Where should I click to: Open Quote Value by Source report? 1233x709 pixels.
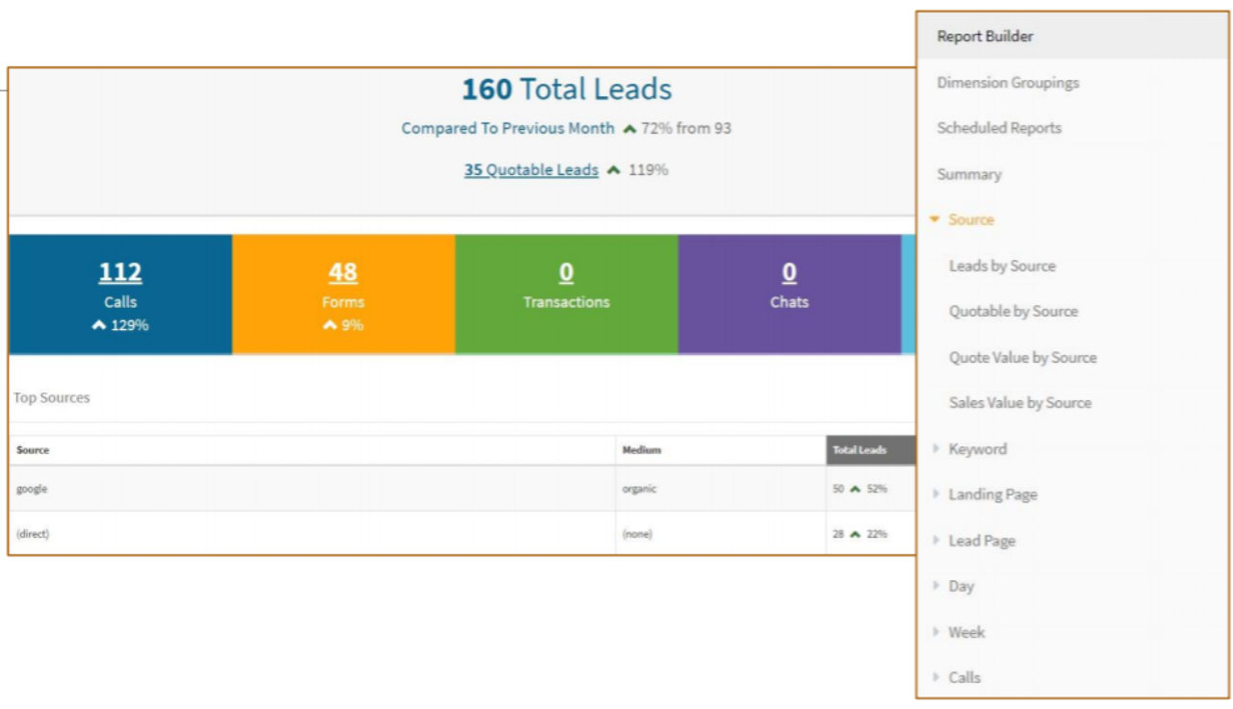(x=1022, y=358)
